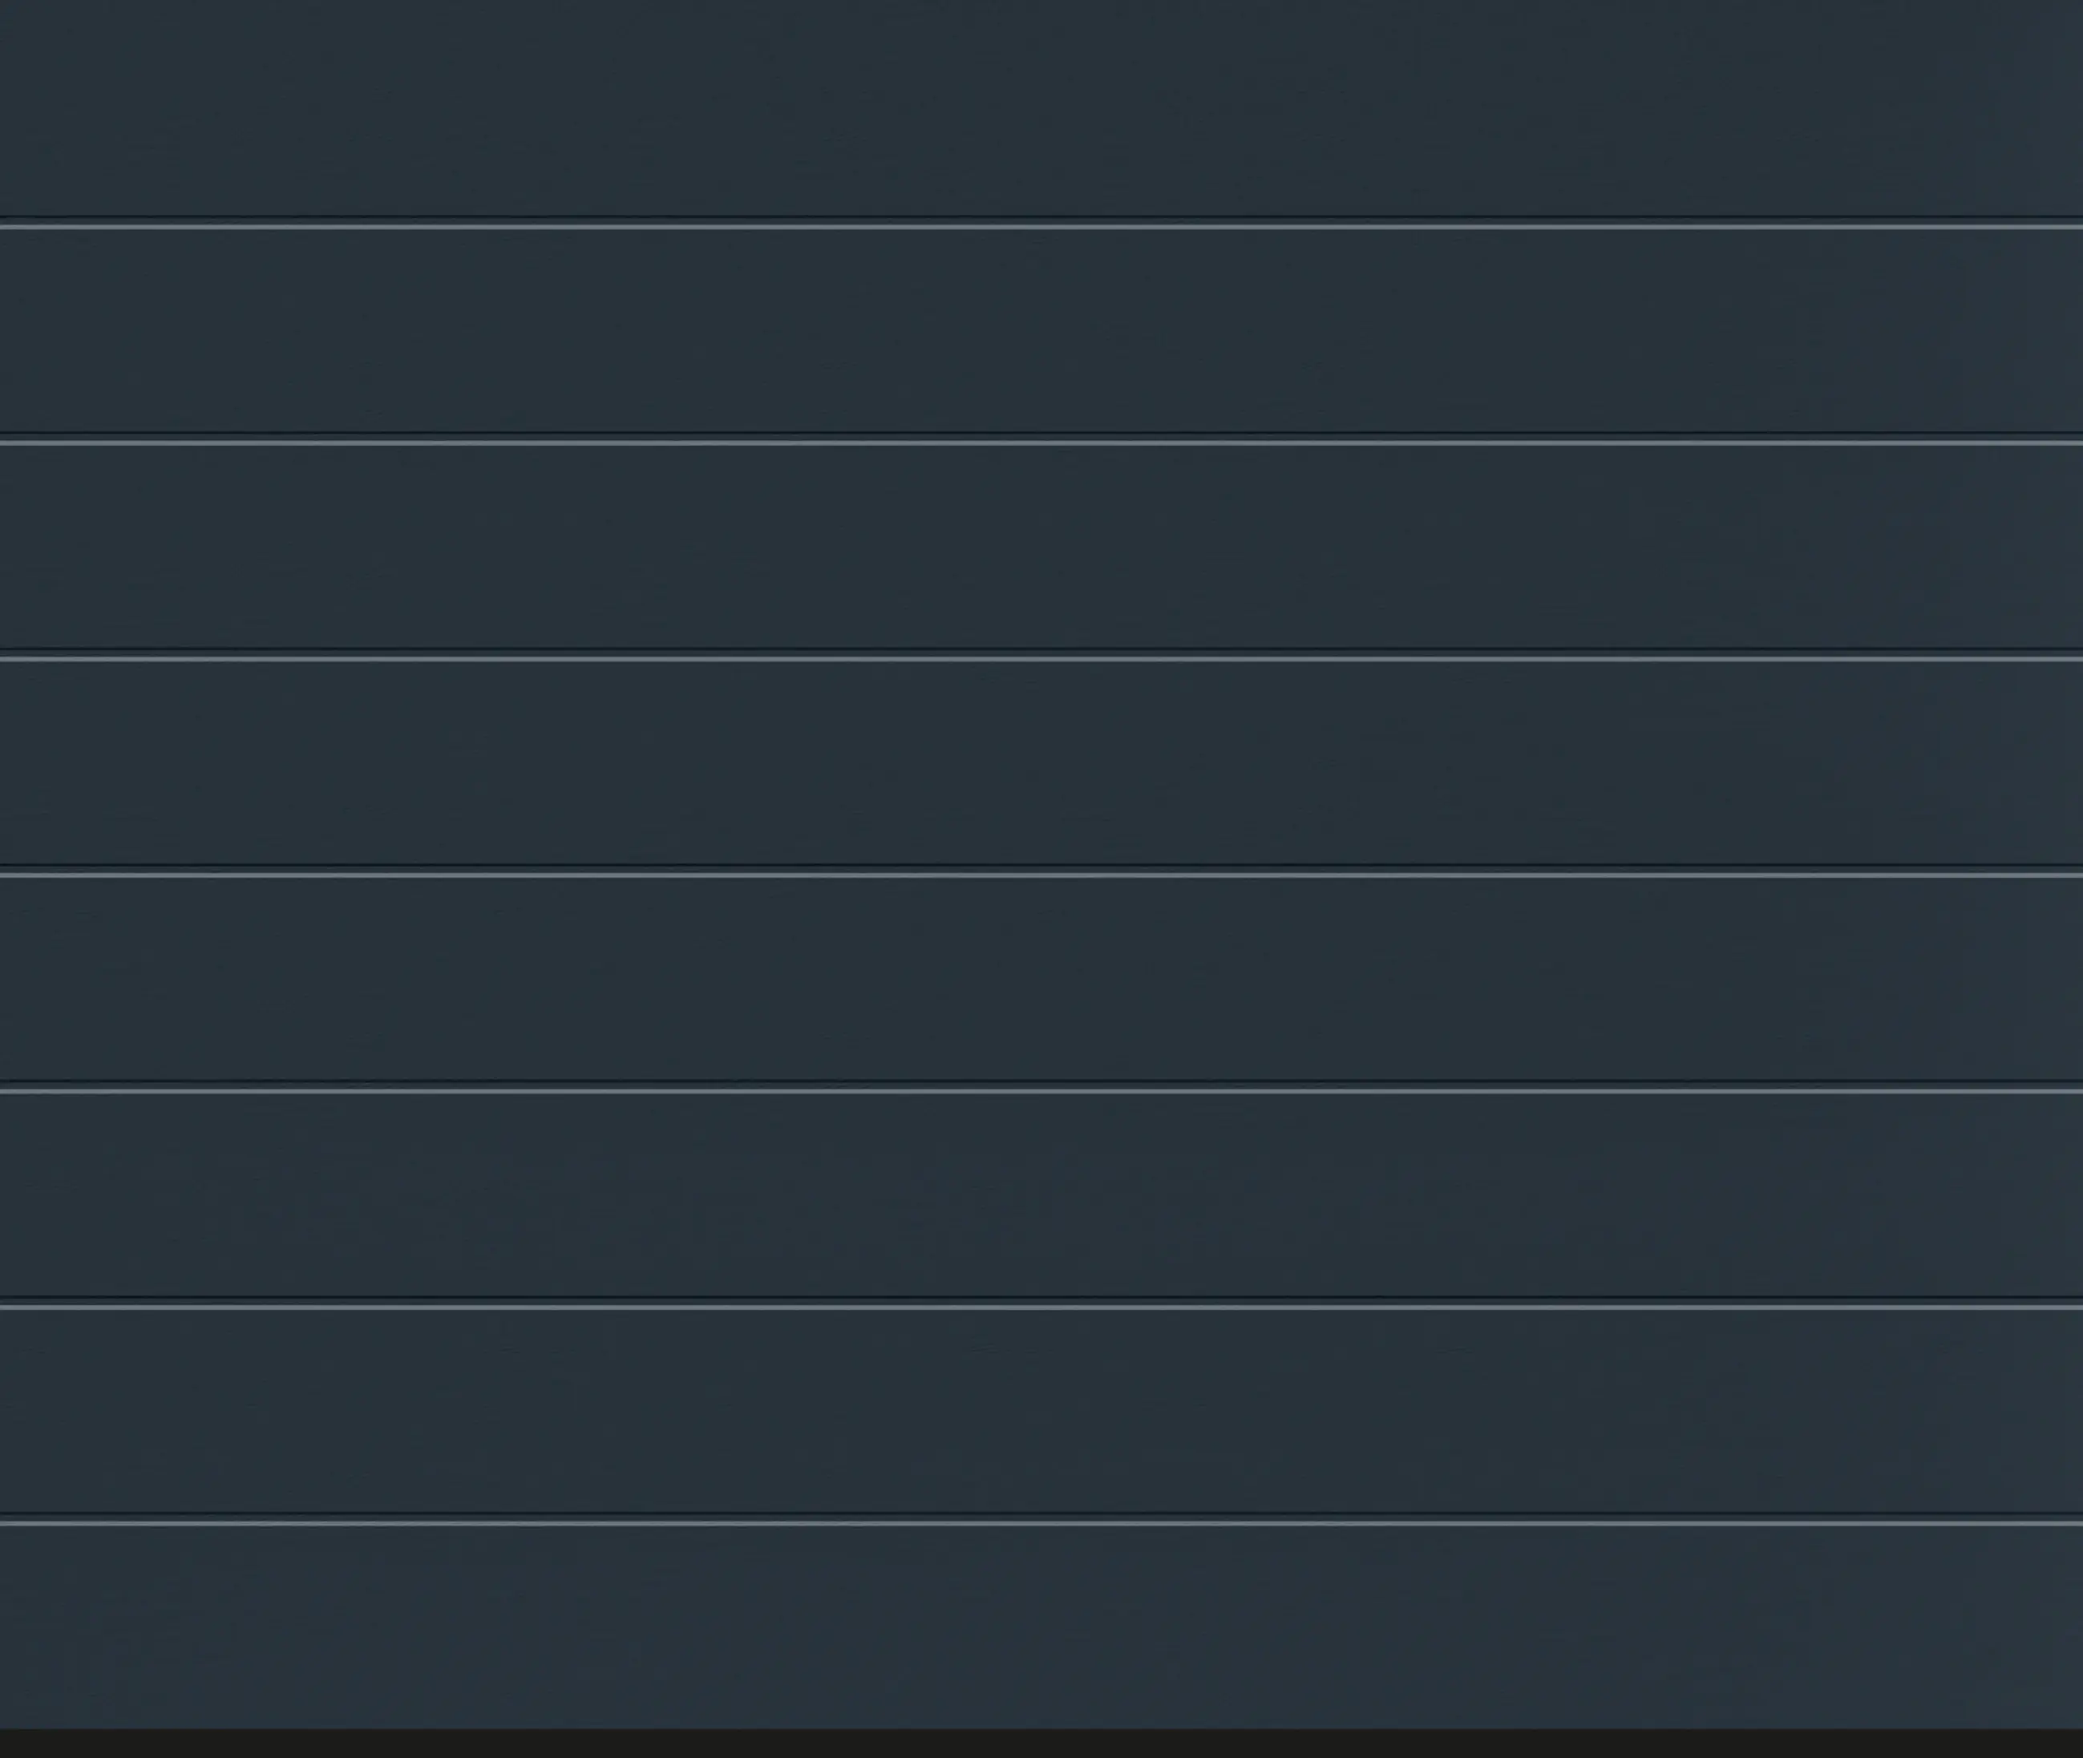The width and height of the screenshot is (2083, 1758).
Task: Select the panel between sixth and seventh grooves
Action: pos(1041,1412)
